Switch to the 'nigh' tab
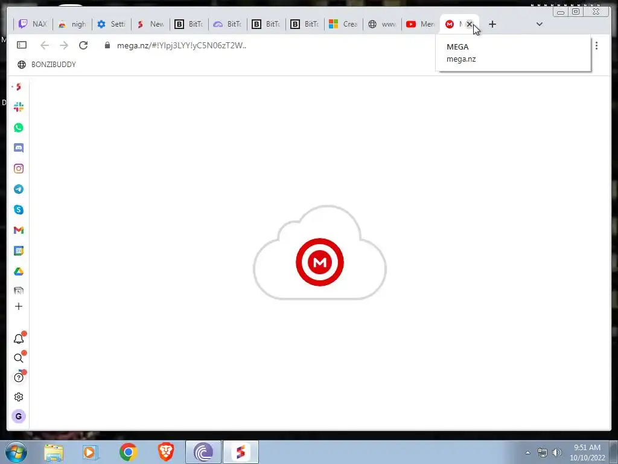Viewport: 618px width, 464px height. (x=72, y=24)
